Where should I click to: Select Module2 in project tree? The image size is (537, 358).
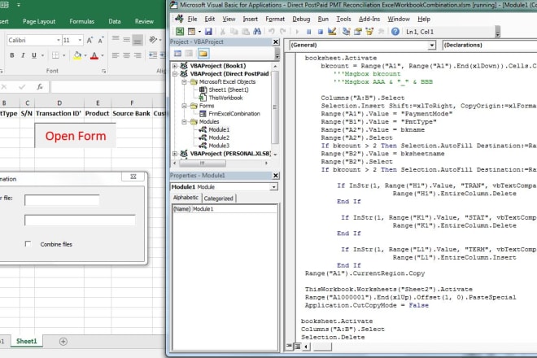point(219,138)
